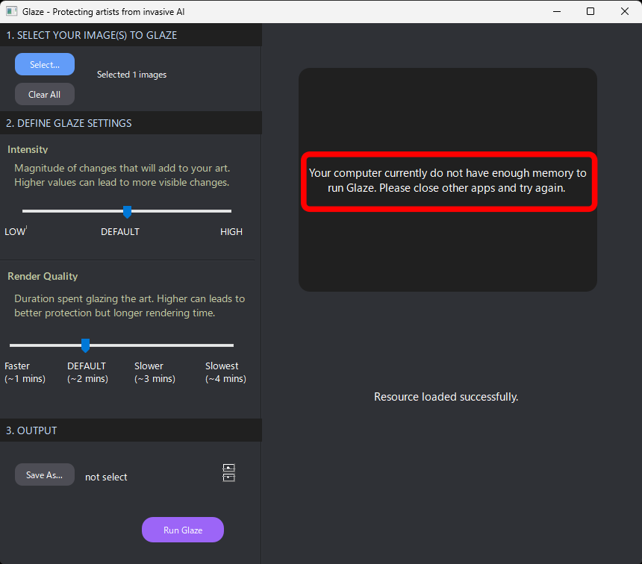The image size is (642, 564).
Task: Click the Slowest (~4 mins) quality label
Action: pyautogui.click(x=225, y=372)
